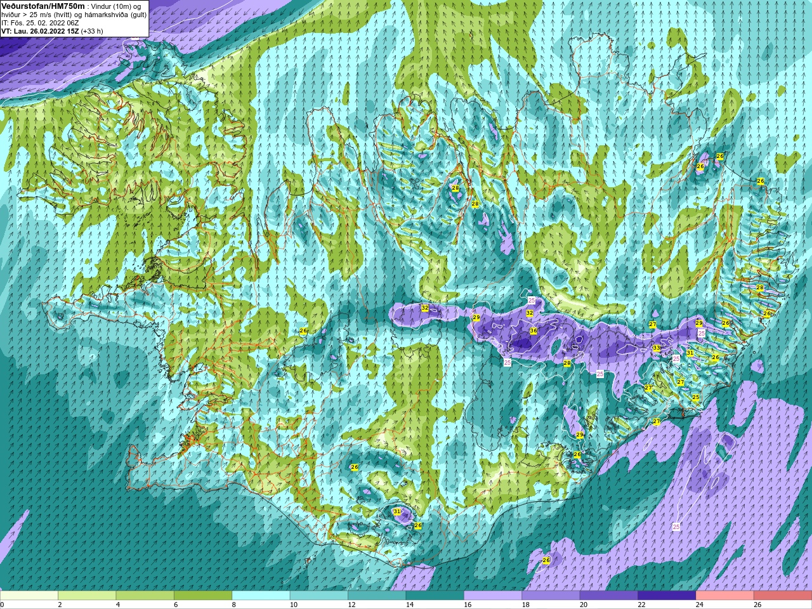Click the yellow gust label '33' on the map
The image size is (812, 609).
pyautogui.click(x=657, y=348)
